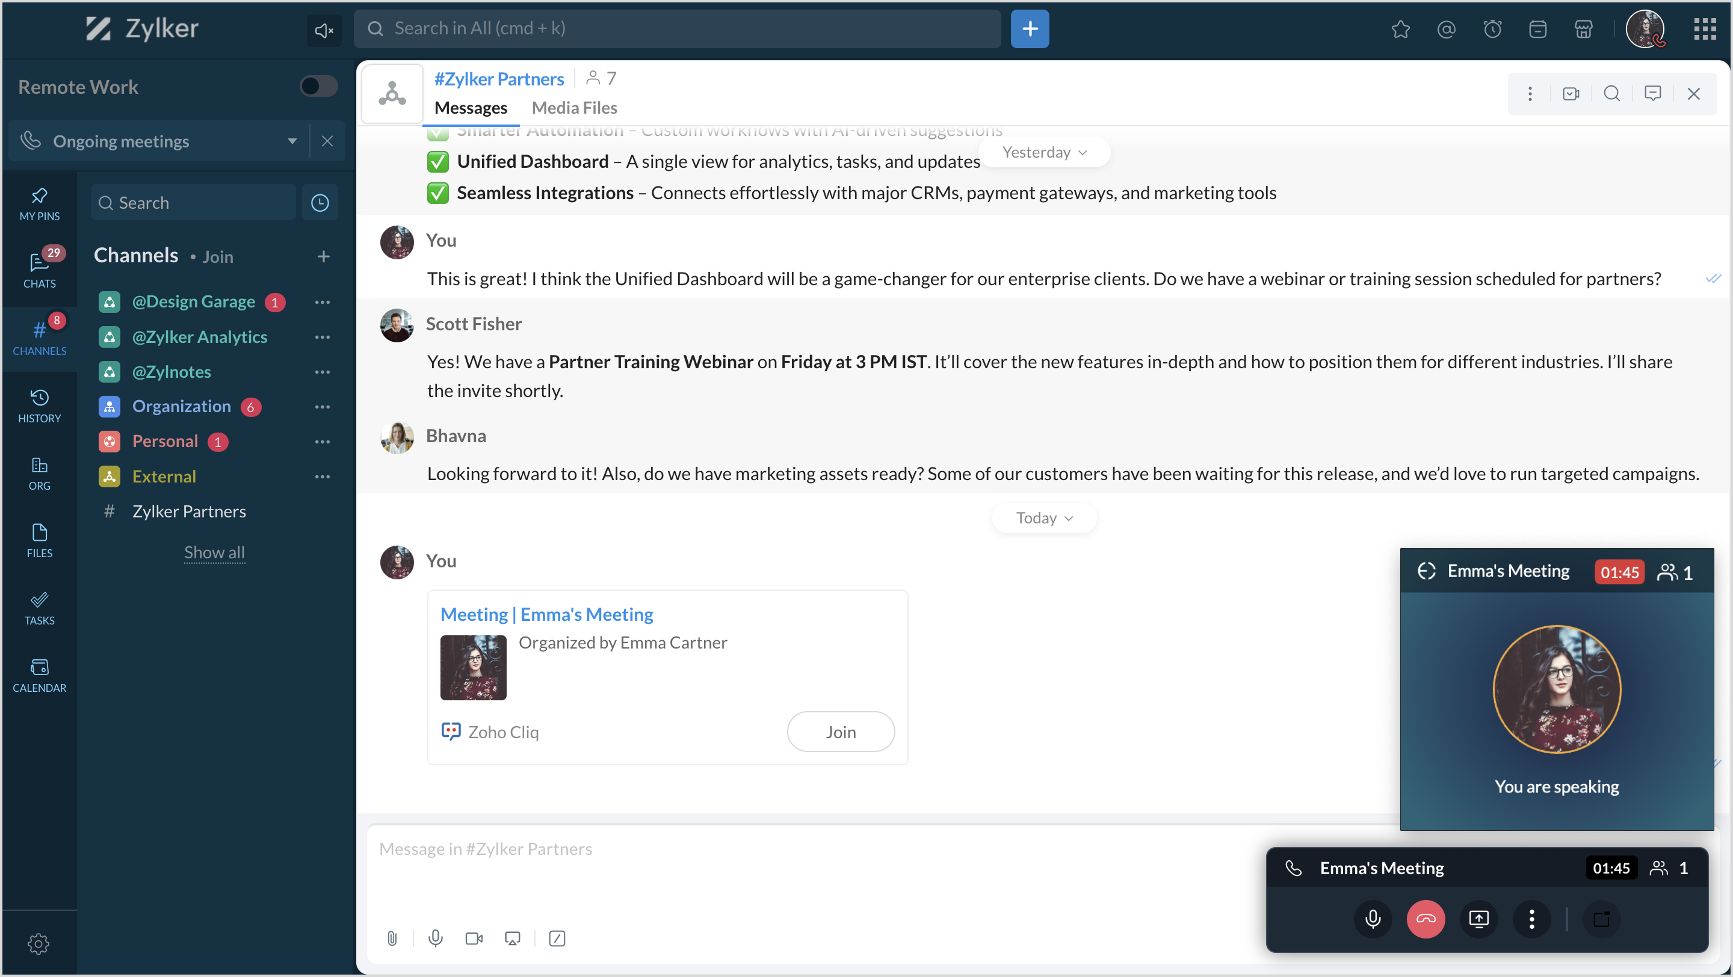Click the attachment paperclip icon

tap(392, 938)
